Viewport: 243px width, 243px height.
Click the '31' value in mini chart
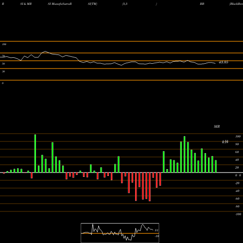156,230
